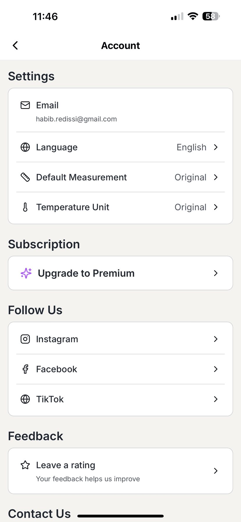Tap the globe icon beside TikTok
Image resolution: width=241 pixels, height=522 pixels.
pyautogui.click(x=25, y=399)
